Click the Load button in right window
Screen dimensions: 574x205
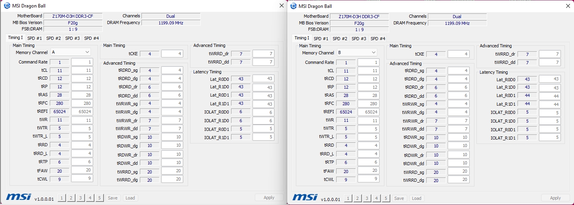pos(417,198)
